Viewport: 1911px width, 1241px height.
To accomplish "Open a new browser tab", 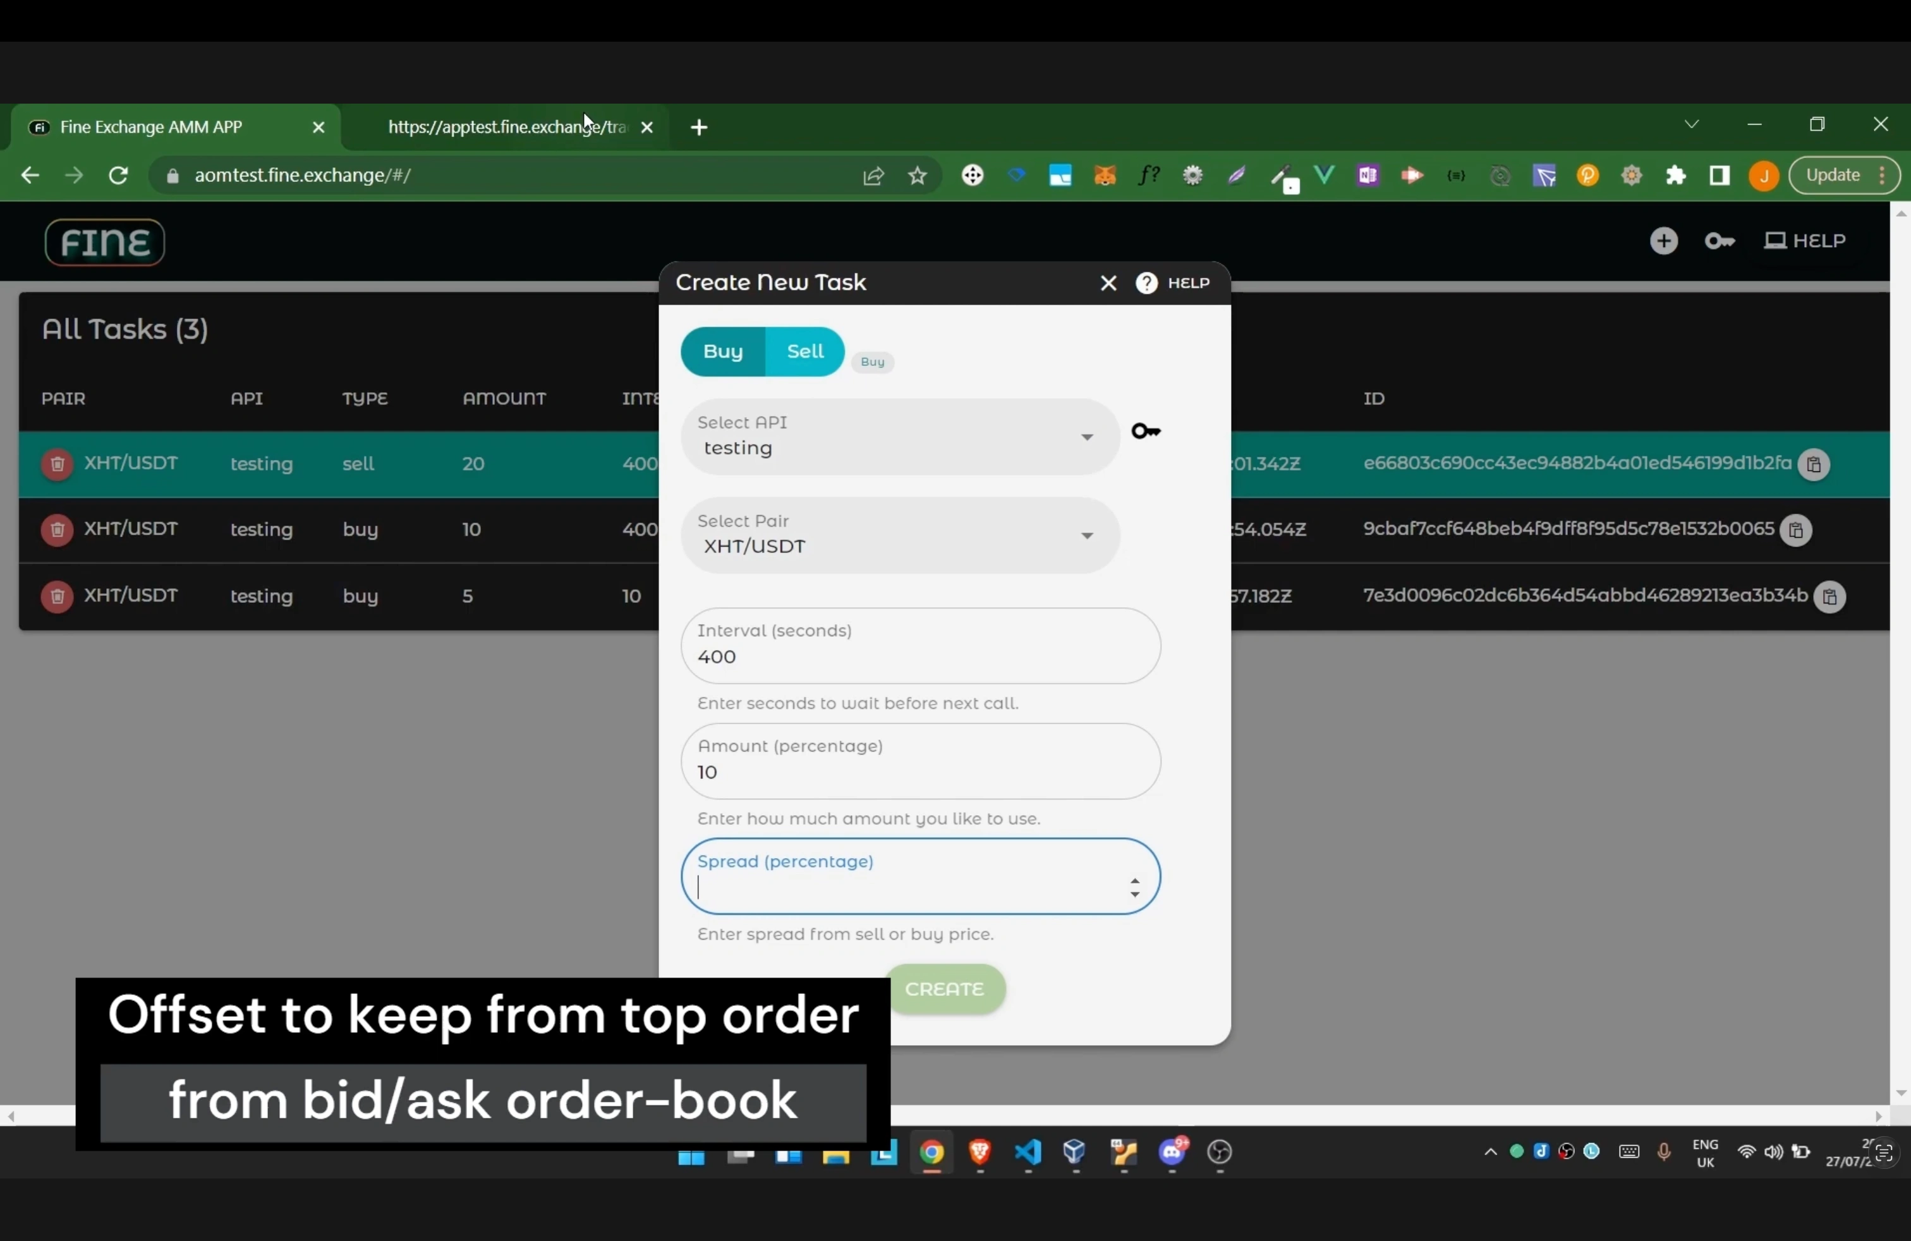I will coord(698,128).
